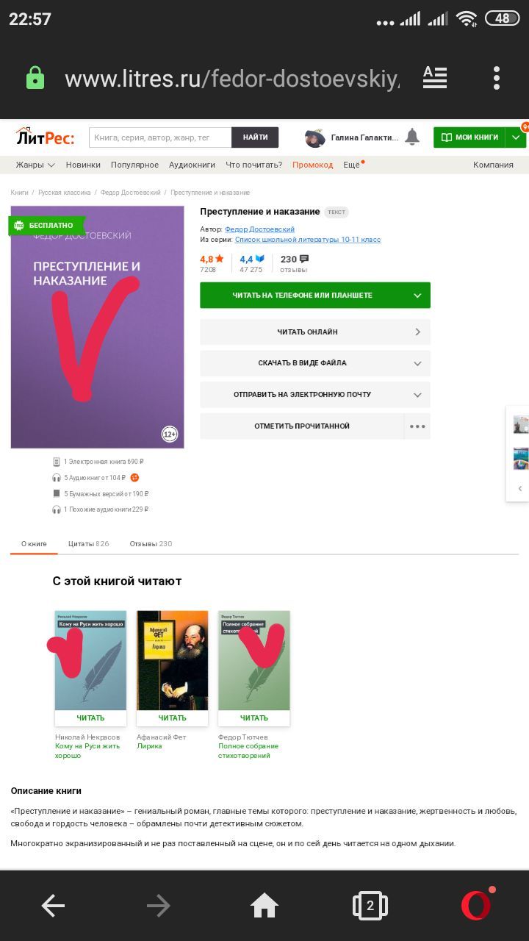529x941 pixels.
Task: Enable reader mode icon in address bar
Action: (435, 78)
